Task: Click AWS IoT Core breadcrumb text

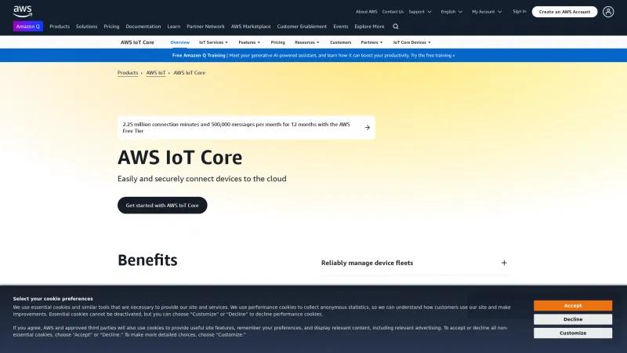Action: [189, 73]
